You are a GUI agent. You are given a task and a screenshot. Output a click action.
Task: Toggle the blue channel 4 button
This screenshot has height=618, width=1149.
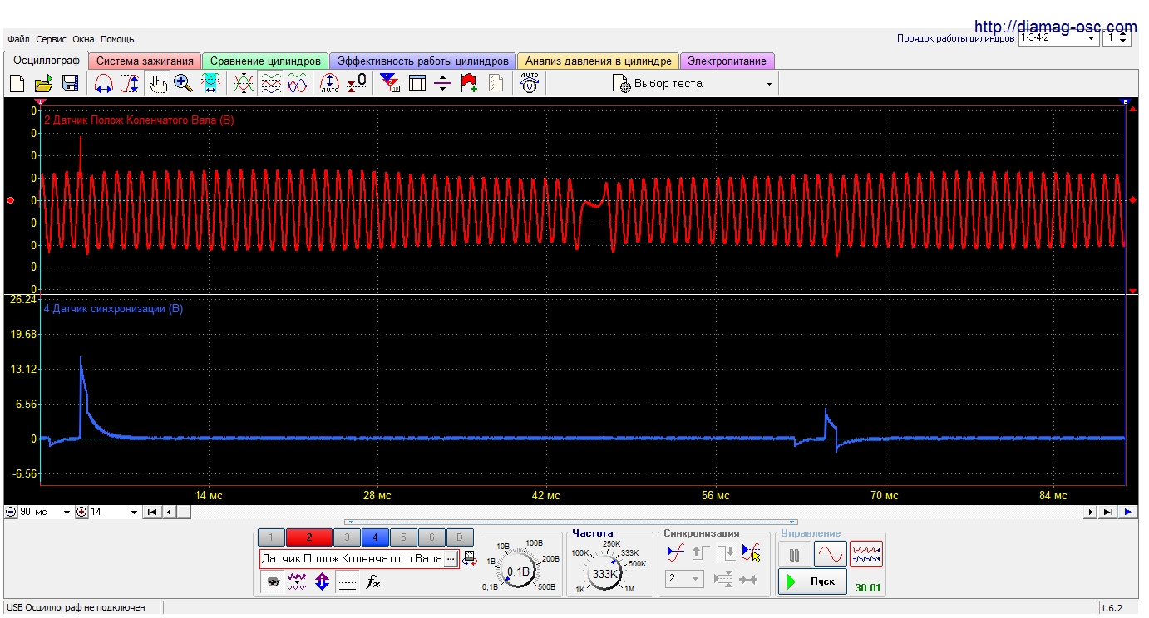[375, 538]
